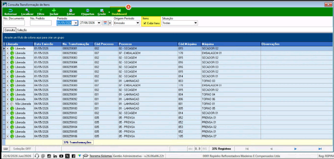Click the Grade toolbar icon
This screenshot has height=159, width=334.
pyautogui.click(x=102, y=12)
